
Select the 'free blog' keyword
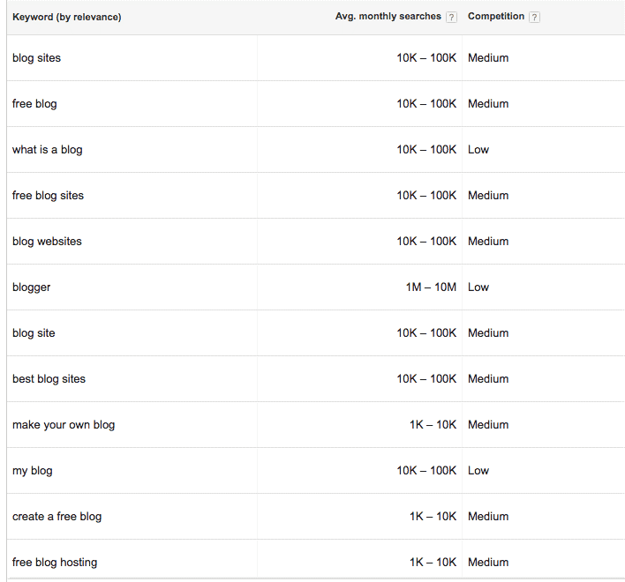(x=34, y=104)
